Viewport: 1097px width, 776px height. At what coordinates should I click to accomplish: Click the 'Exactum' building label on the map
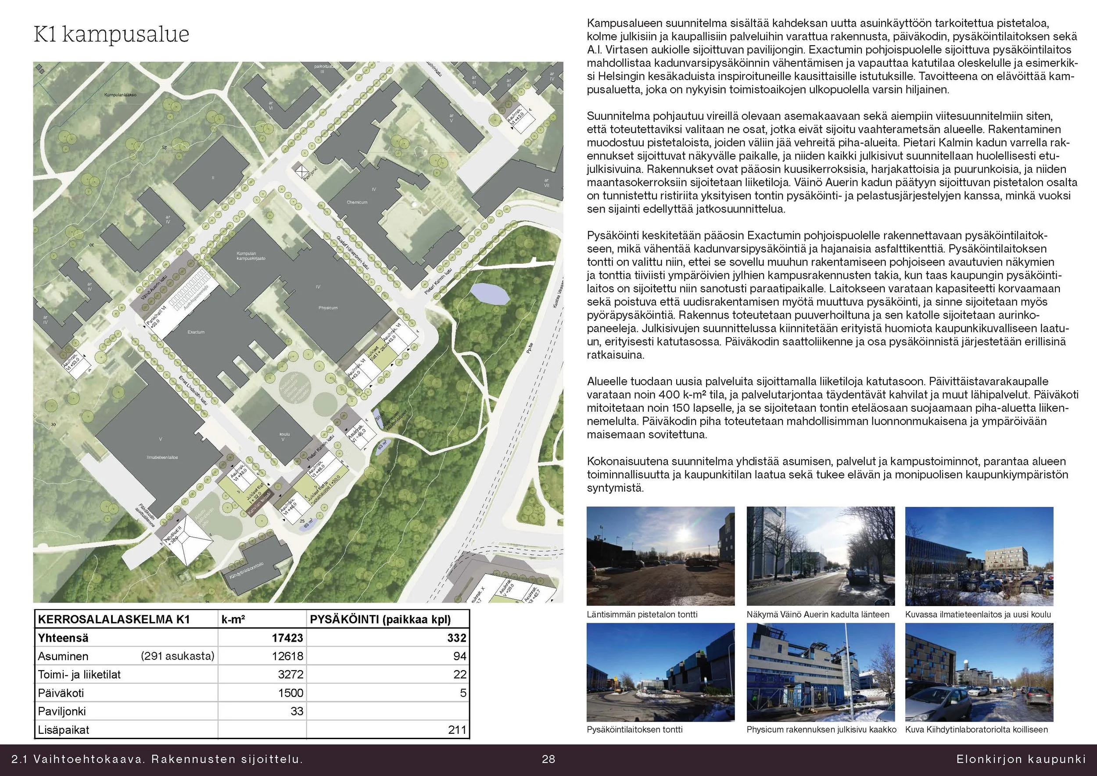click(196, 332)
